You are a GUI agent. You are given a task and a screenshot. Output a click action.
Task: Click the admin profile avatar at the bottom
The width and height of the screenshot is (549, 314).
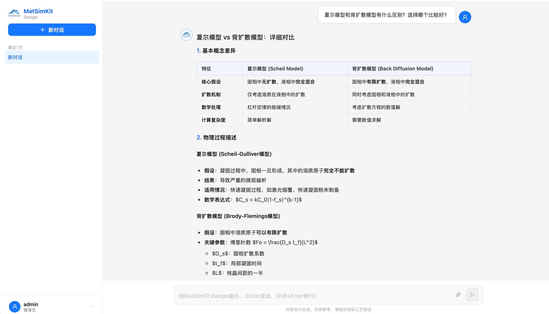(x=15, y=306)
